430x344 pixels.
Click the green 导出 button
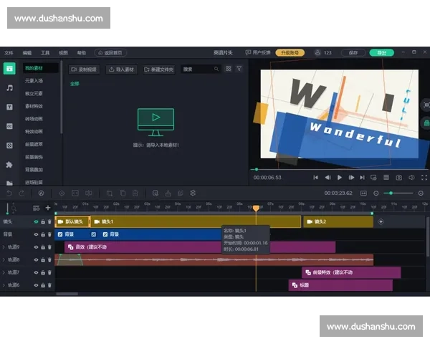[381, 53]
